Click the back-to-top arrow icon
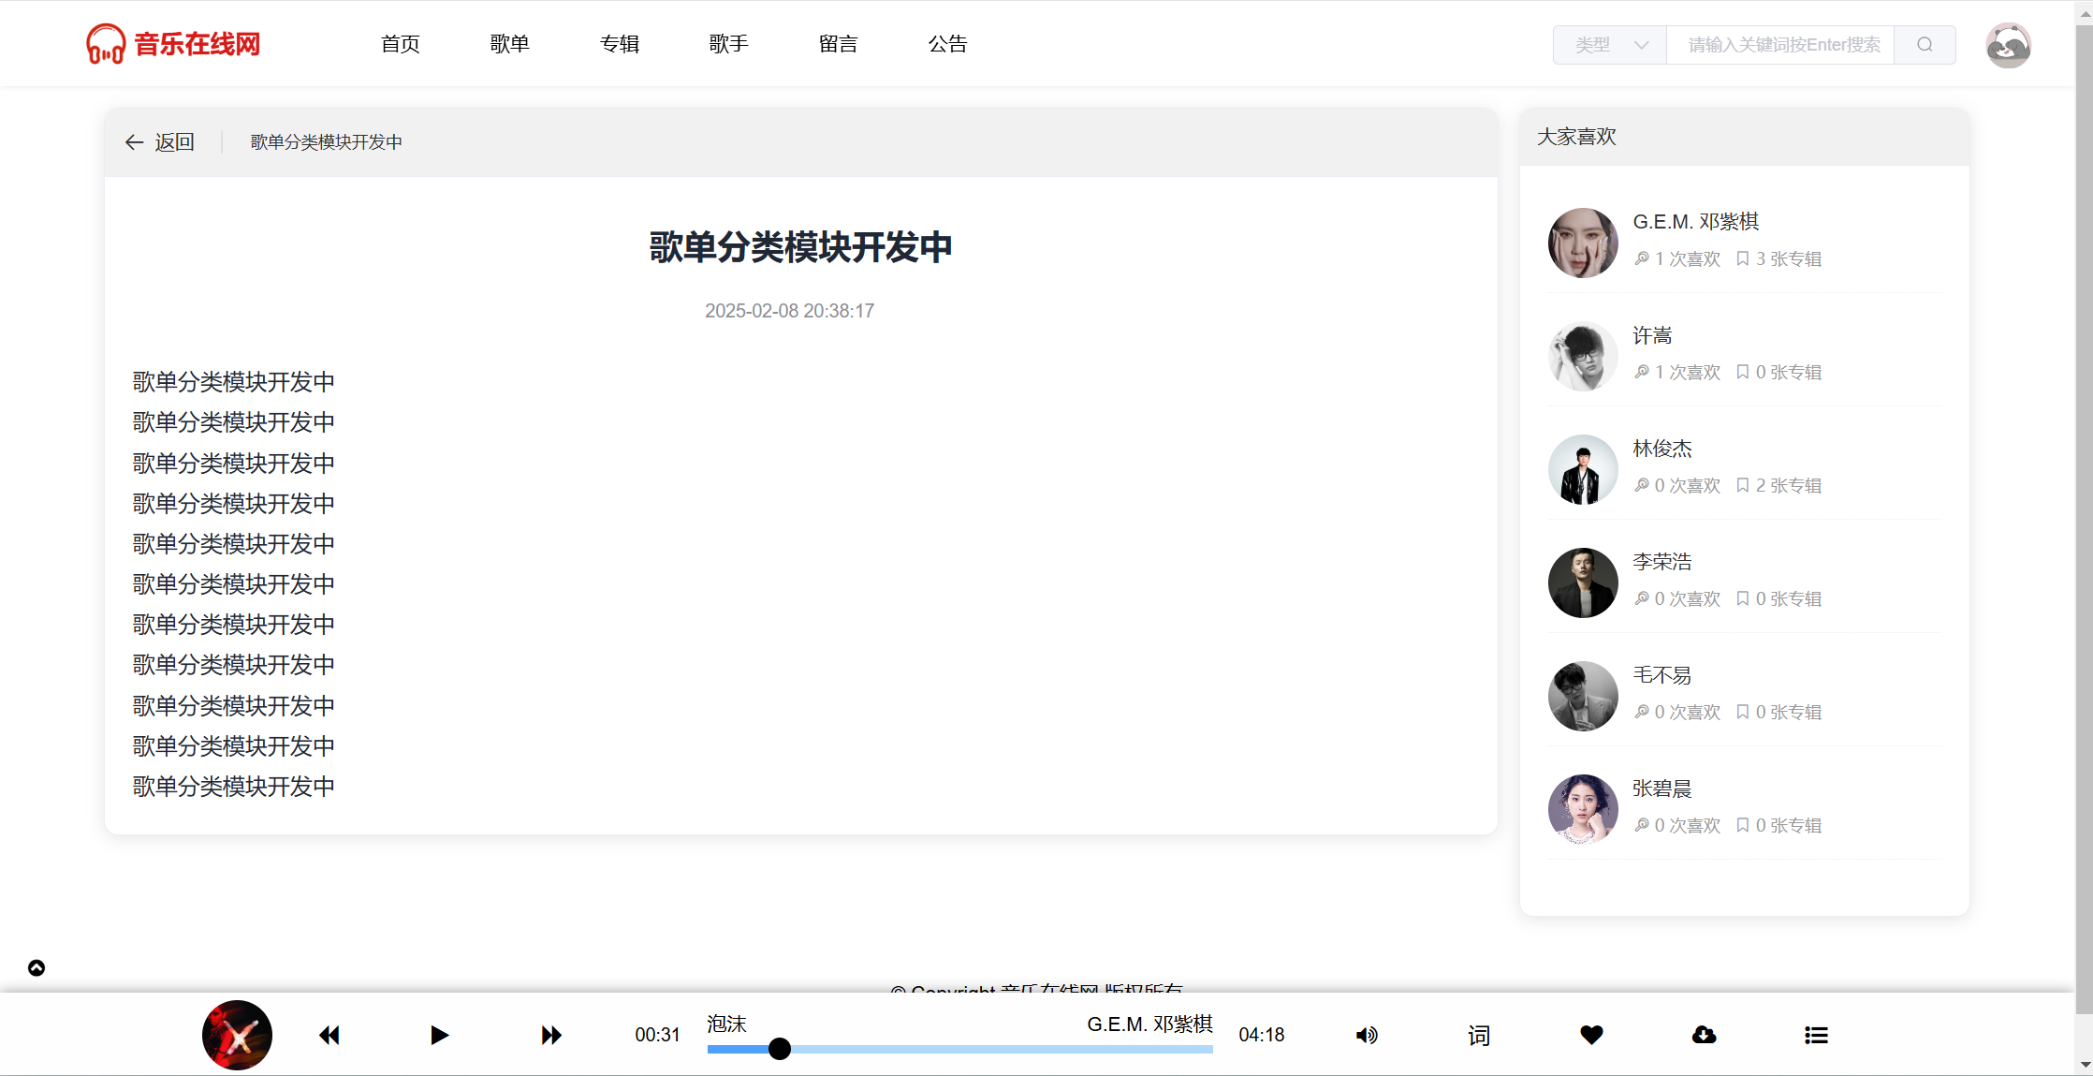 pyautogui.click(x=37, y=967)
